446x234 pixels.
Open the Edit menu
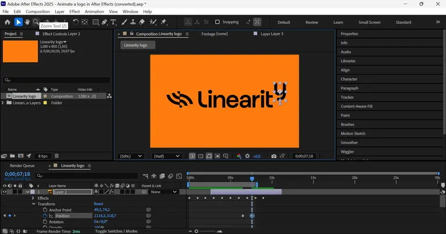click(17, 12)
